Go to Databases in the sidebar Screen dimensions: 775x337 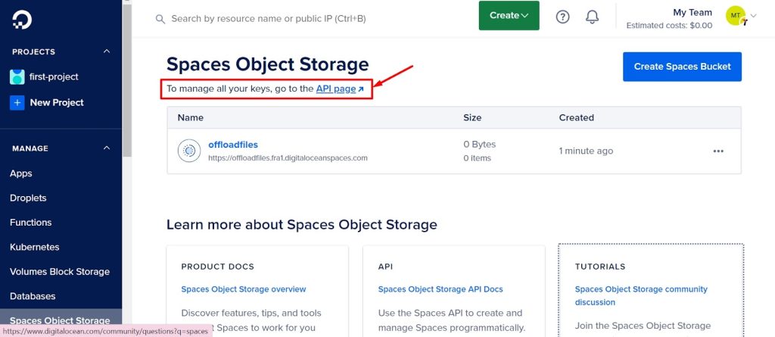[33, 296]
